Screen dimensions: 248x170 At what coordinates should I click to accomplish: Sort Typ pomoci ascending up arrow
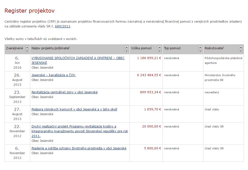click(x=200, y=47)
